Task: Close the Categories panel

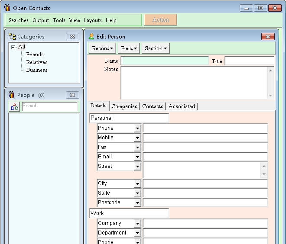Action: click(x=73, y=37)
